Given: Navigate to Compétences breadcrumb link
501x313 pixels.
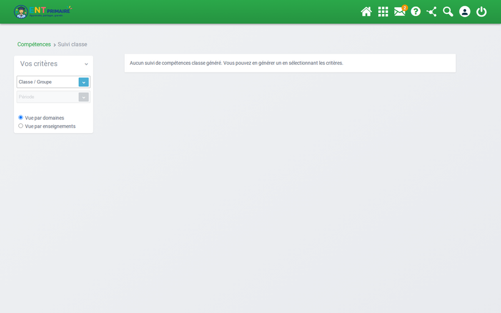Looking at the screenshot, I should point(34,45).
